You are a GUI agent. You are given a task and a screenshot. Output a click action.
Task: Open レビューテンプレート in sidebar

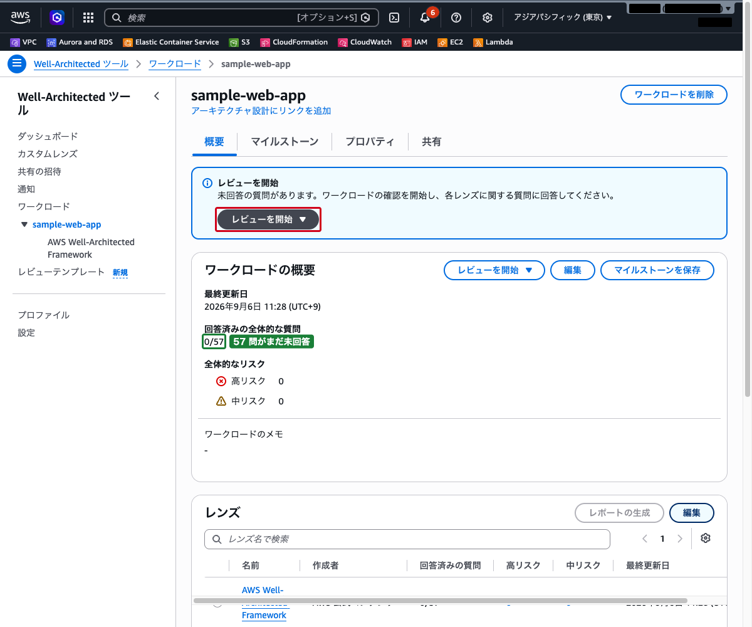tap(61, 272)
